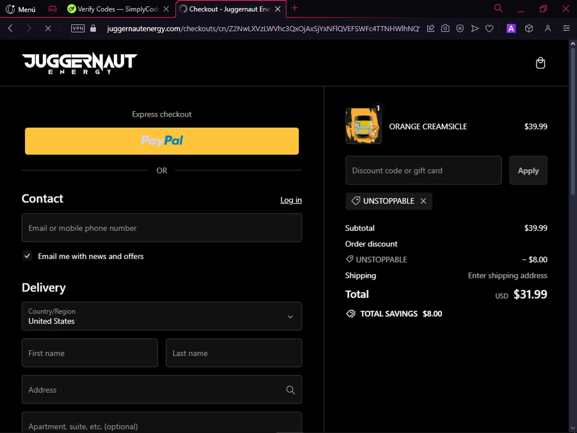This screenshot has height=433, width=577.
Task: Focus the Email or mobile phone field
Action: [x=162, y=228]
